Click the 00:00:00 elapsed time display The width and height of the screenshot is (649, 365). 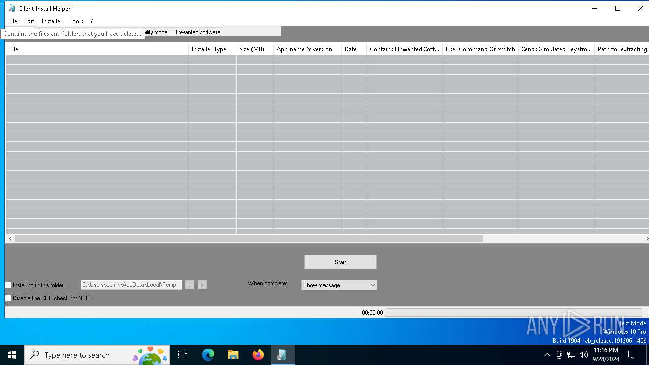click(372, 313)
